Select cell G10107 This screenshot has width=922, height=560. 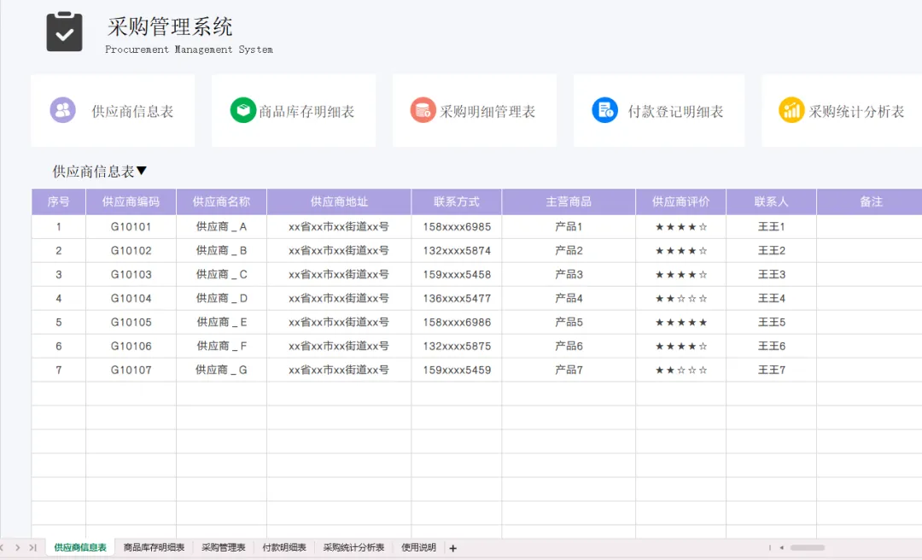[x=131, y=370]
